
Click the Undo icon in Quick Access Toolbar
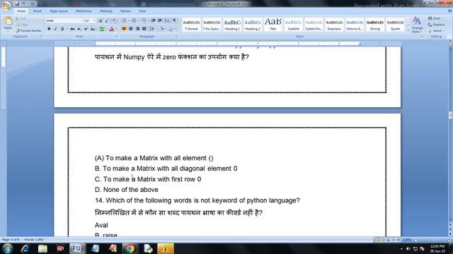[x=23, y=4]
